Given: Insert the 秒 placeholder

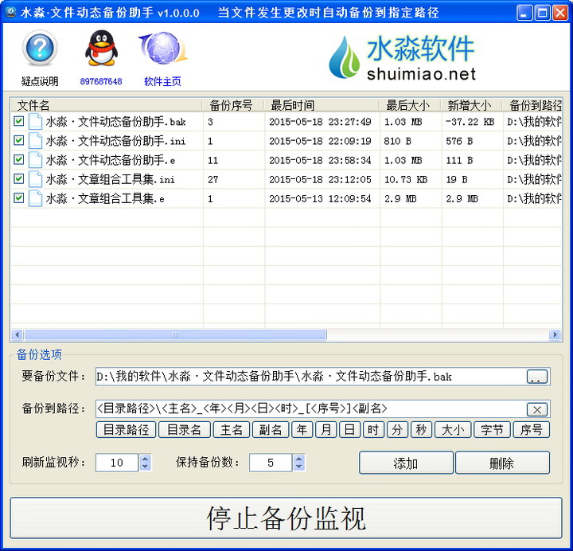Looking at the screenshot, I should click(421, 430).
